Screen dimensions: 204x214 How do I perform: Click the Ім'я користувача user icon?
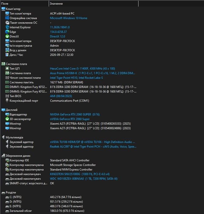coord(7,46)
